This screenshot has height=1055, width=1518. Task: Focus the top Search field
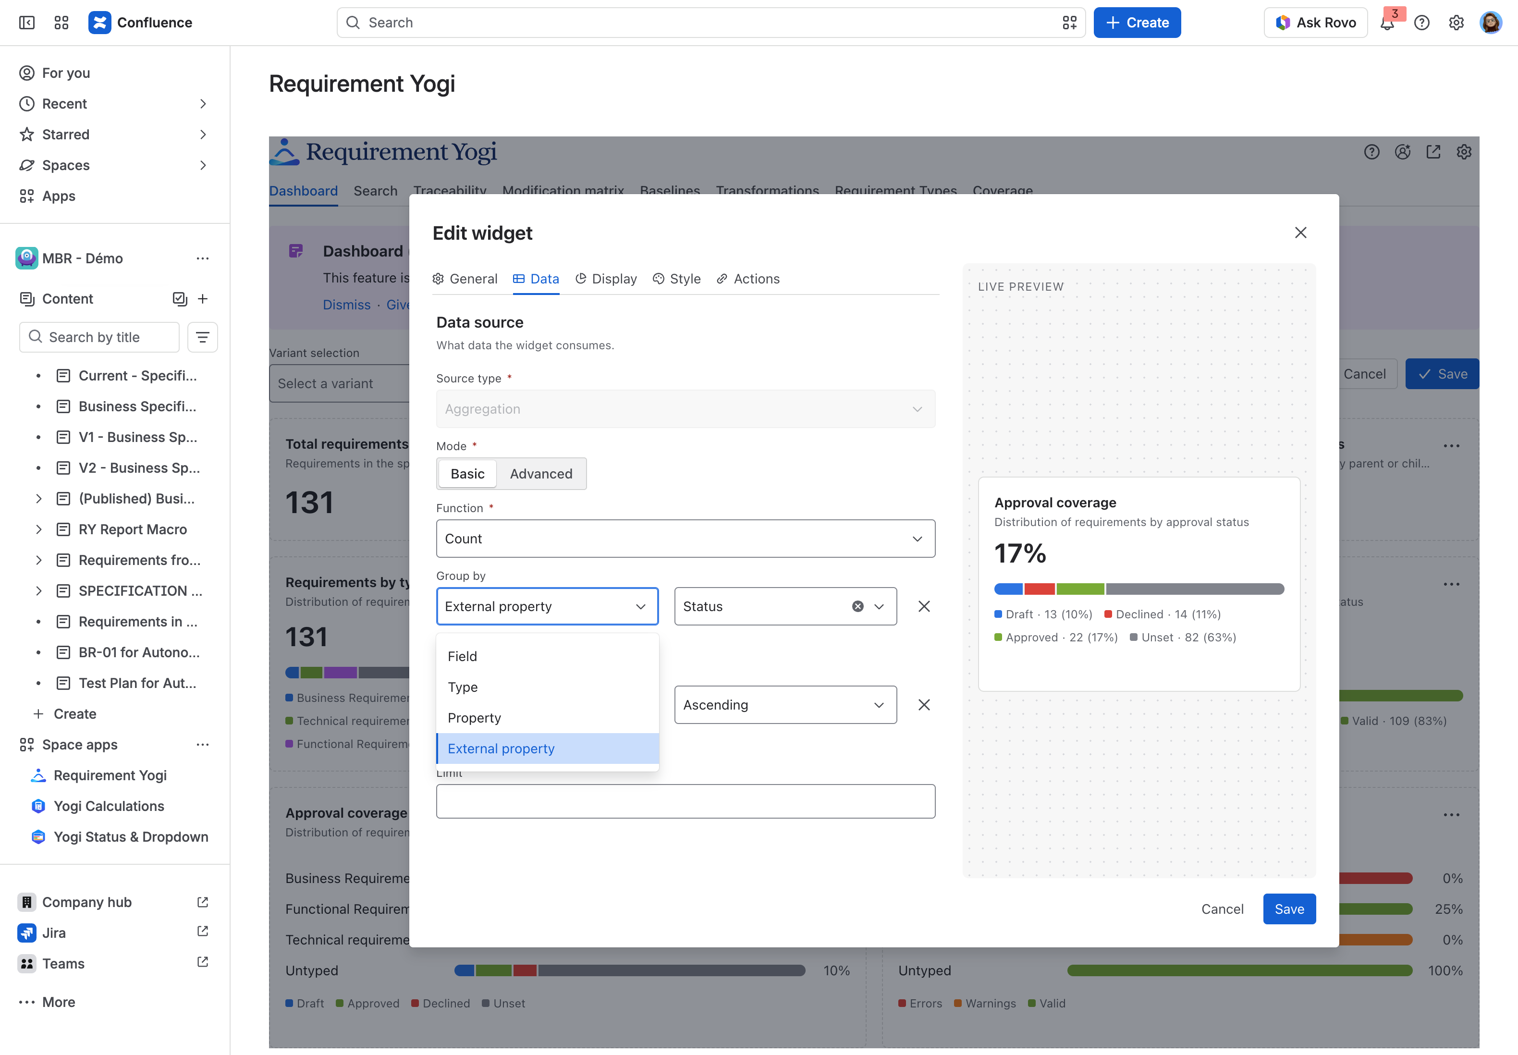pos(710,23)
